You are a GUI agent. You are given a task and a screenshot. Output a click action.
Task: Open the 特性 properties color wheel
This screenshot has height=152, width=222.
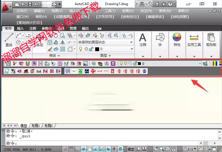[x=177, y=39]
